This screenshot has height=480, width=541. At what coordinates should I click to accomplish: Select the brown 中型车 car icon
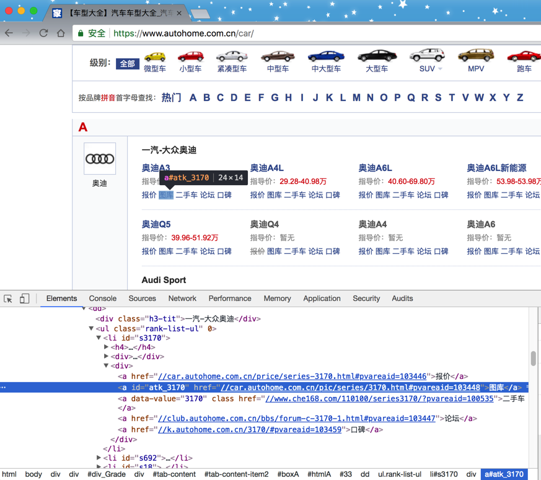pos(278,56)
